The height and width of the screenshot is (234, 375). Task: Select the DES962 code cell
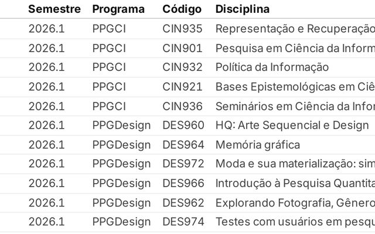pos(183,202)
